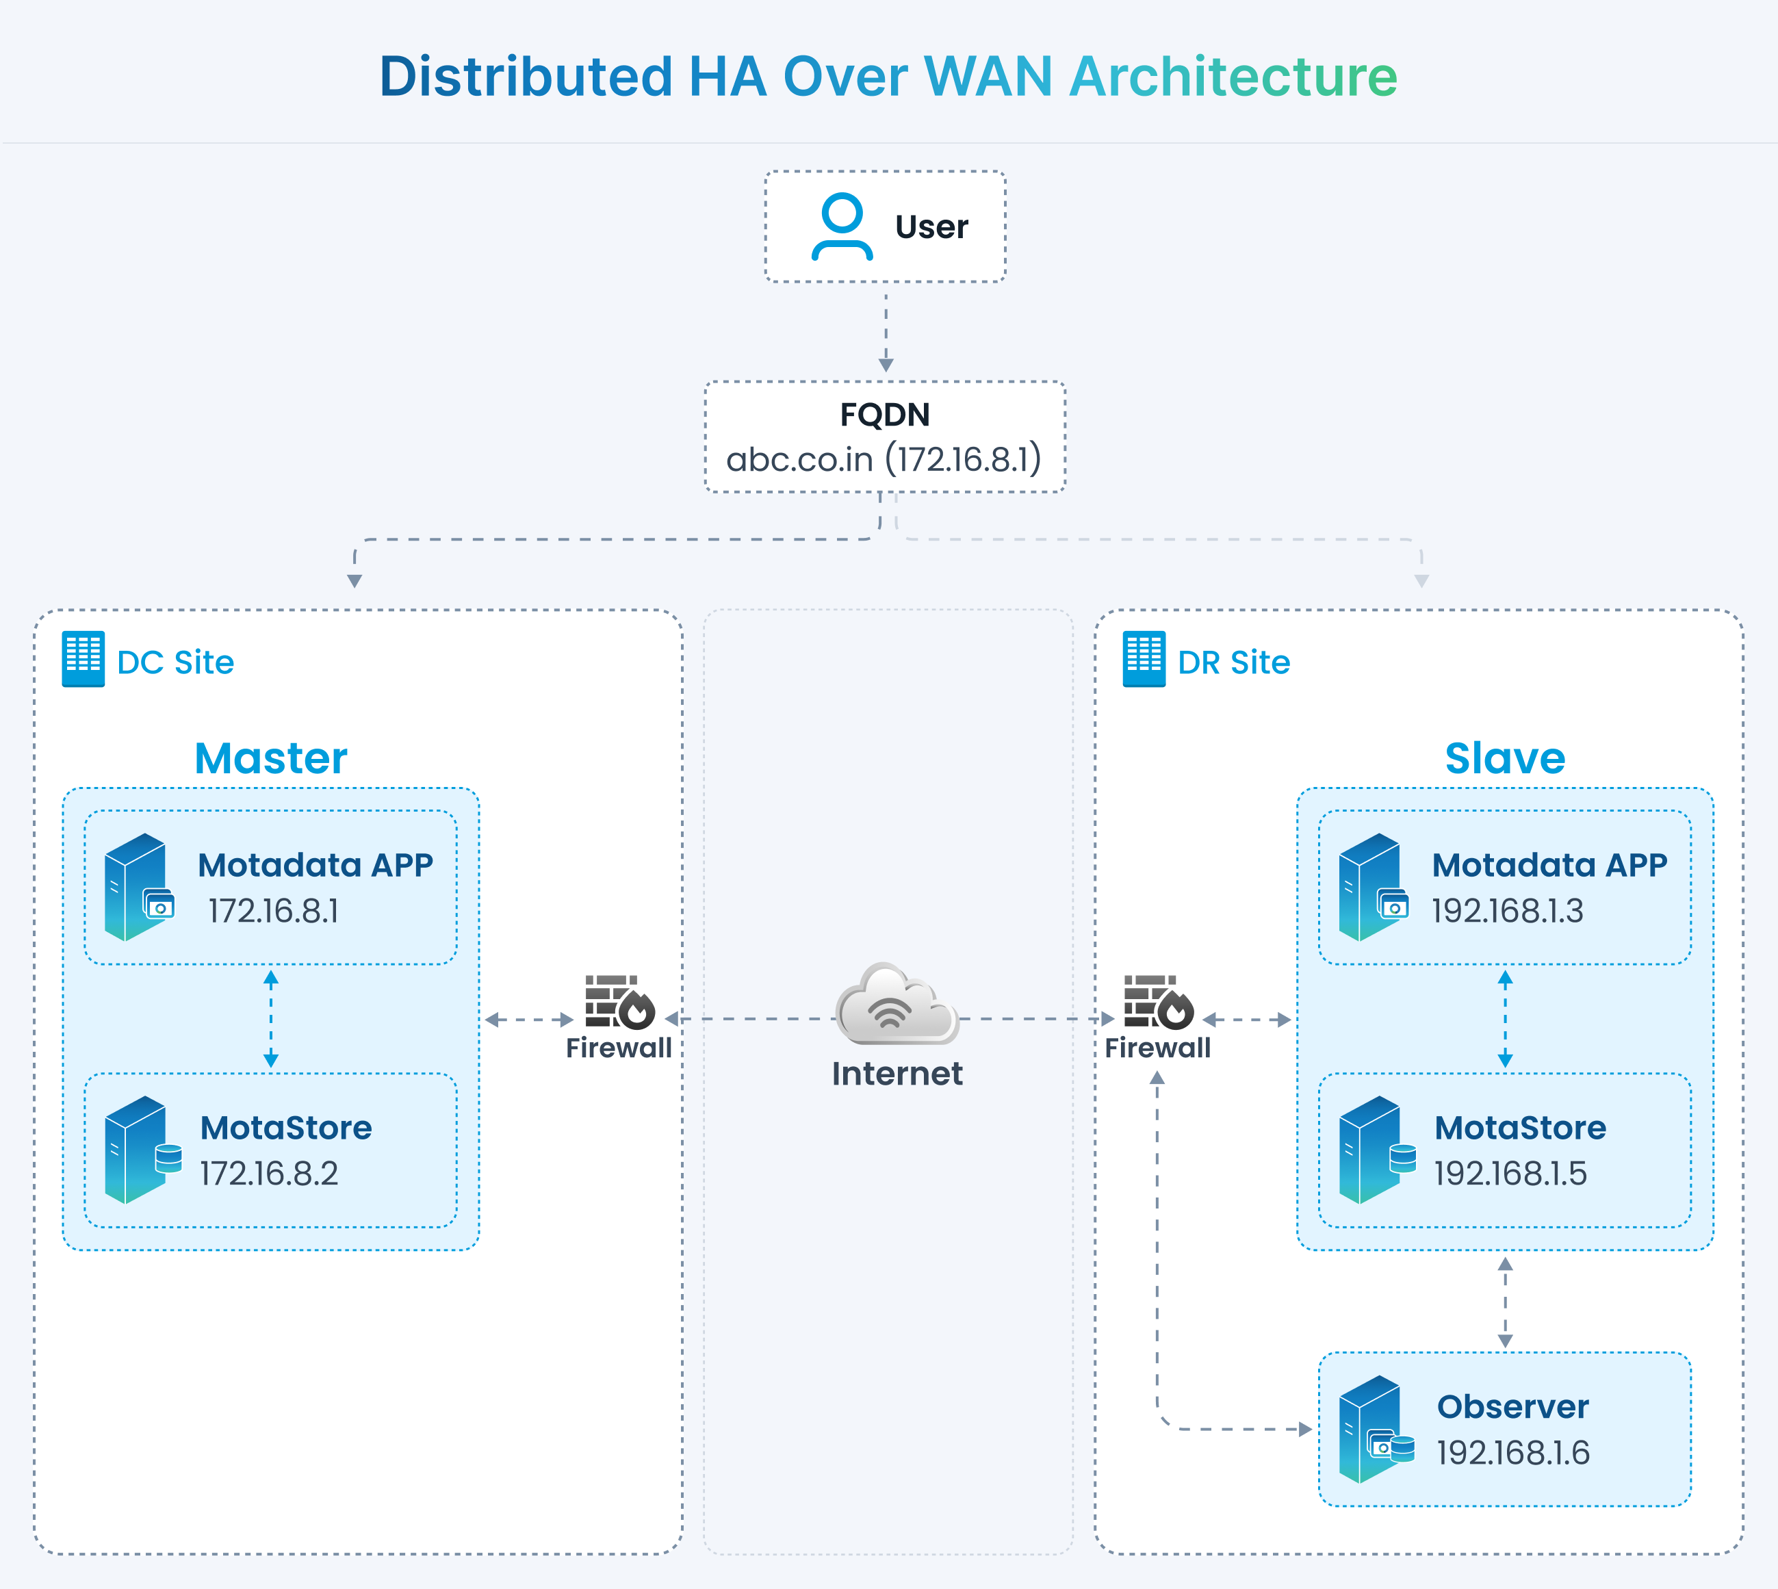
Task: Click the Internet cloud icon
Action: coord(897,1004)
